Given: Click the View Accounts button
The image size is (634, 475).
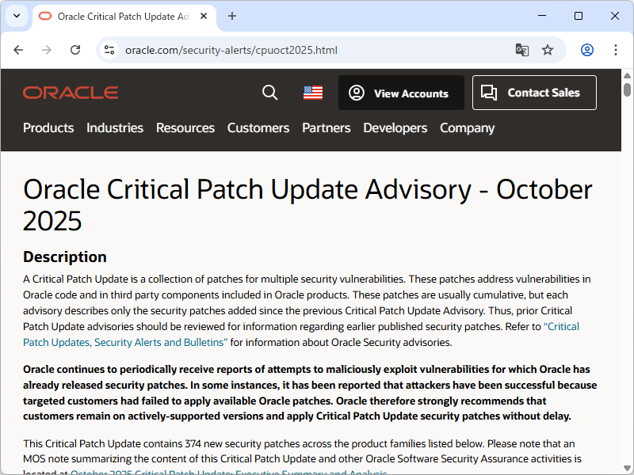Looking at the screenshot, I should [401, 93].
